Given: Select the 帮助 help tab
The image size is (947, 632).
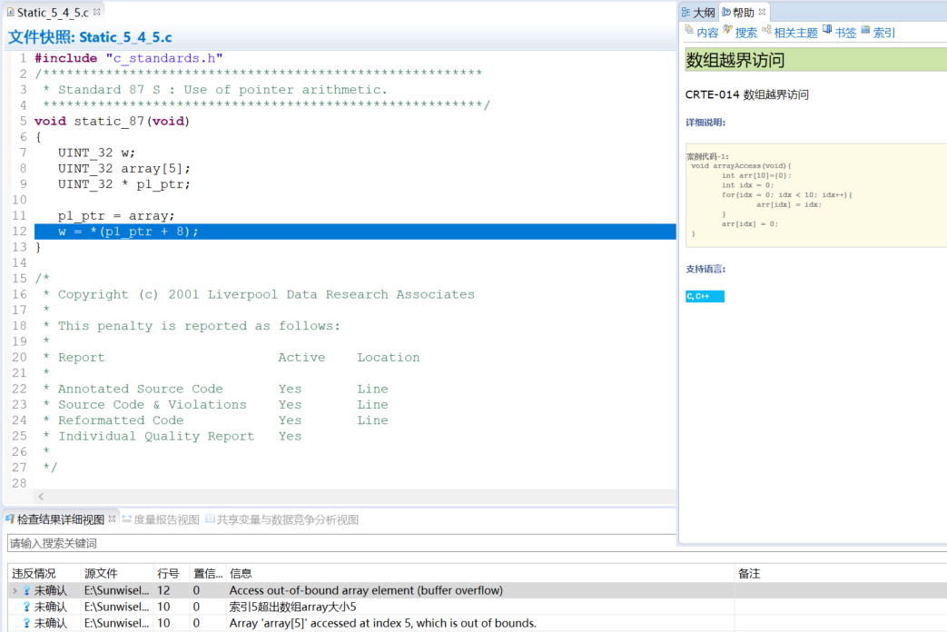Looking at the screenshot, I should pos(743,12).
